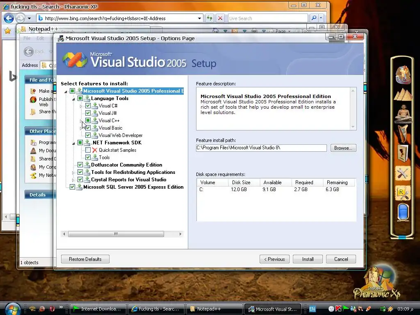The width and height of the screenshot is (420, 315).
Task: Click the Install button
Action: click(x=308, y=259)
